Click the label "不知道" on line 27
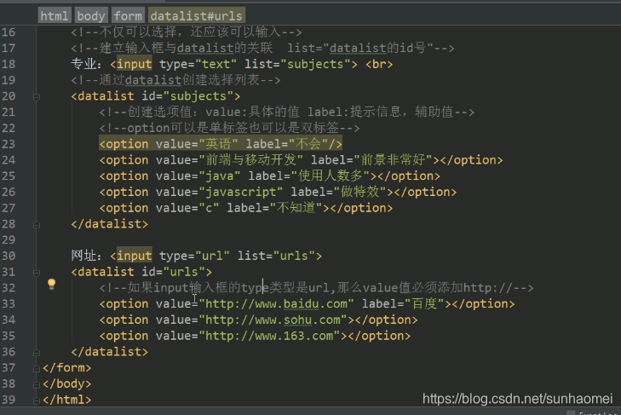The image size is (621, 415). (x=296, y=208)
